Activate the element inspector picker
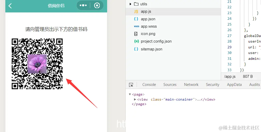The width and height of the screenshot is (261, 132). (x=131, y=85)
